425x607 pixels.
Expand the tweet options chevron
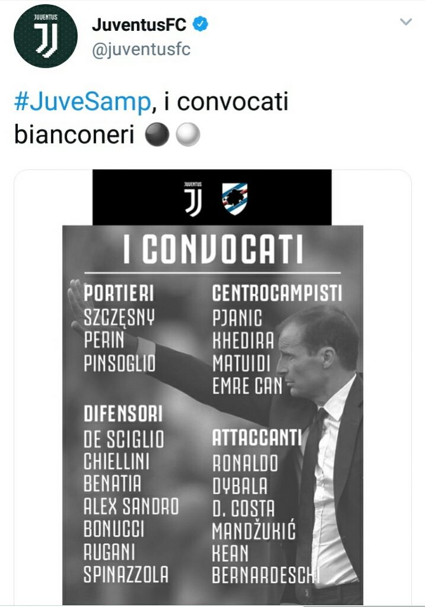tap(406, 23)
